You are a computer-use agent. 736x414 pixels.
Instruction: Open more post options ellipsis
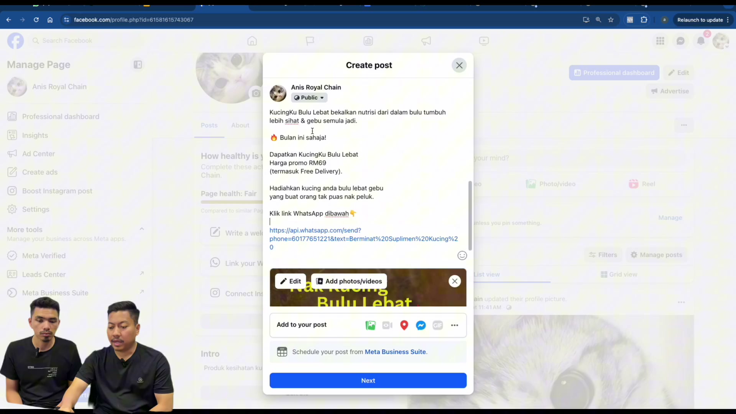(x=455, y=325)
